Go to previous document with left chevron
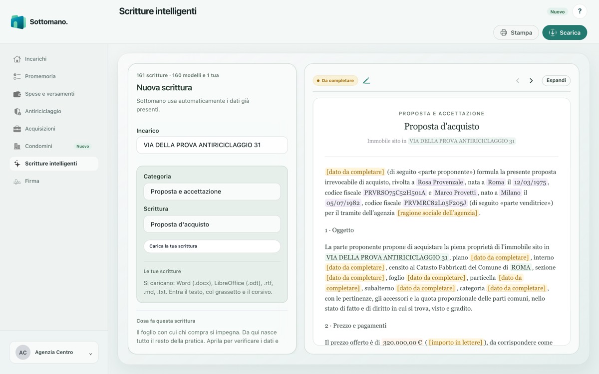The height and width of the screenshot is (374, 599). click(x=518, y=80)
